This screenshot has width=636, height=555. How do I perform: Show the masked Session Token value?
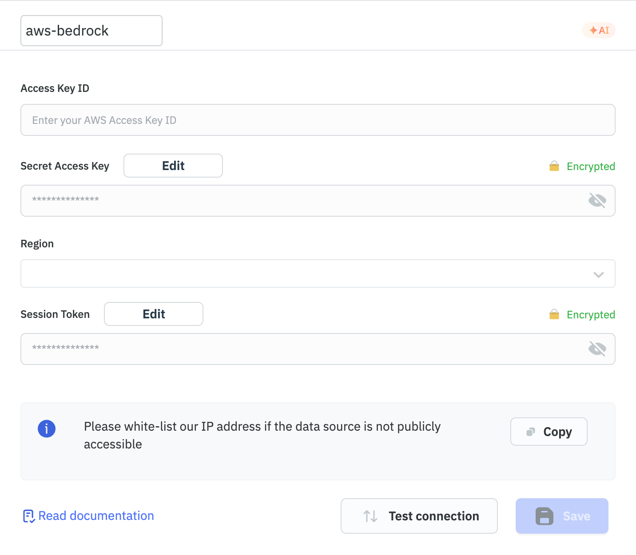click(x=597, y=349)
